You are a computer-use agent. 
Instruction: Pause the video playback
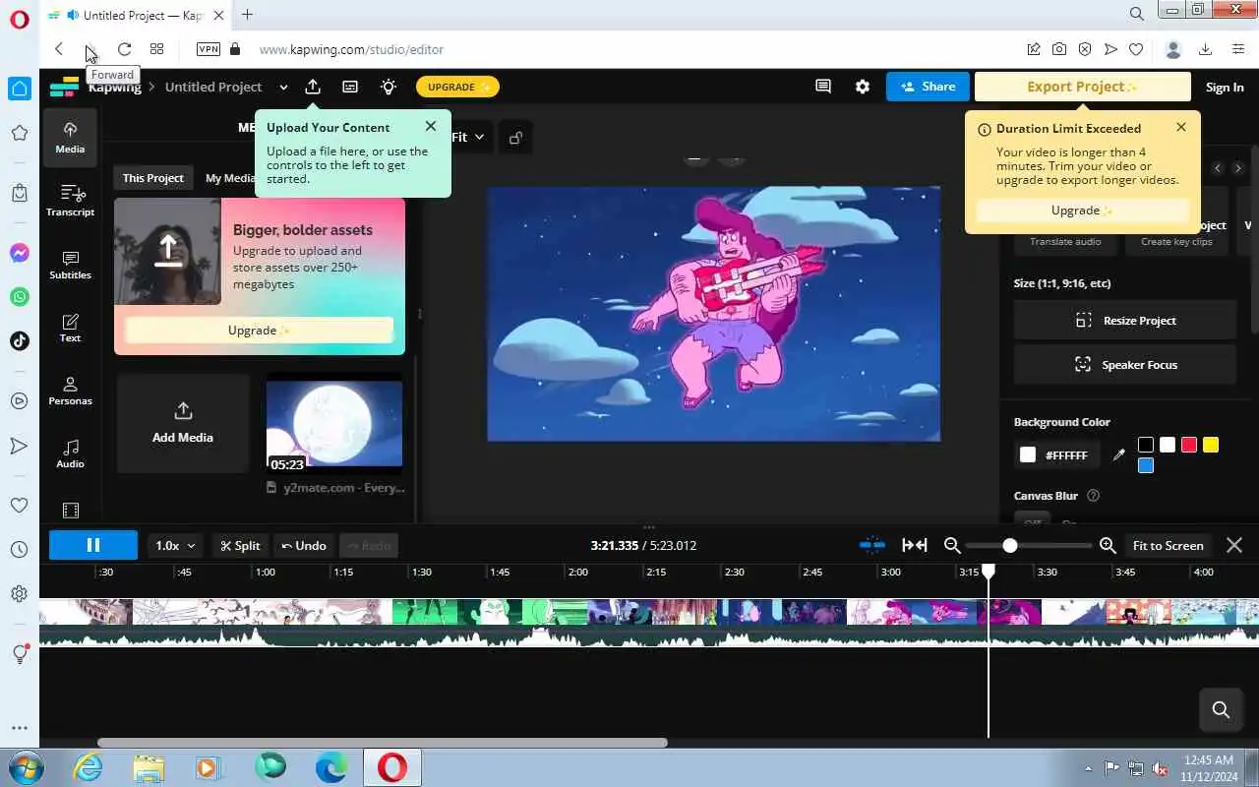[93, 545]
